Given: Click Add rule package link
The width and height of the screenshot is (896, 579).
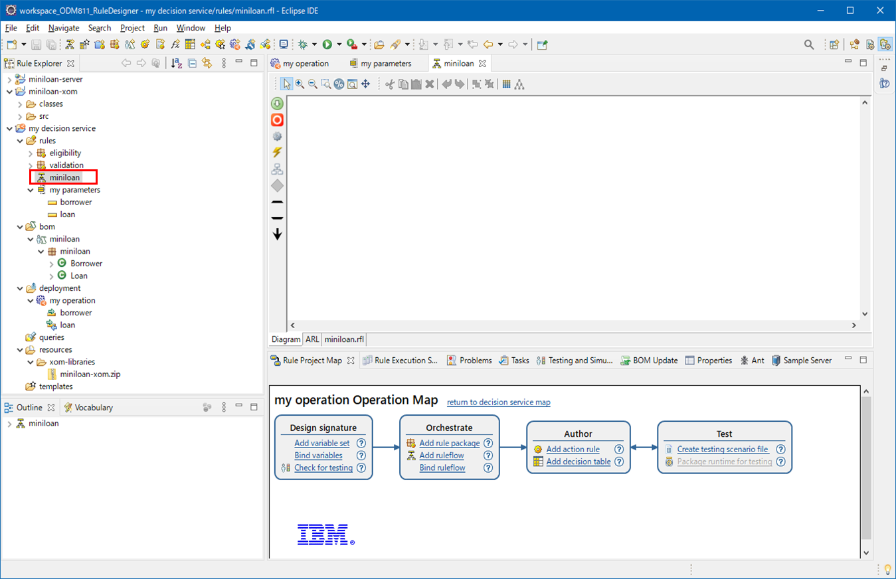Looking at the screenshot, I should (450, 443).
